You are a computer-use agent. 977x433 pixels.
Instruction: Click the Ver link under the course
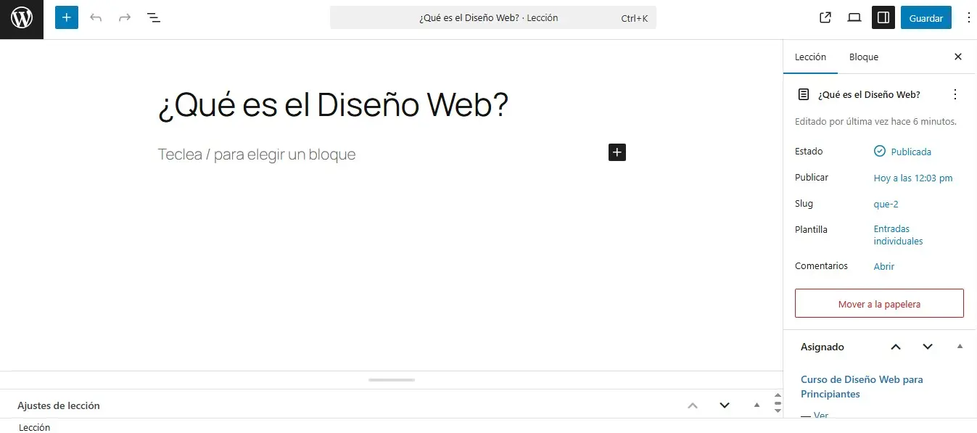(821, 416)
